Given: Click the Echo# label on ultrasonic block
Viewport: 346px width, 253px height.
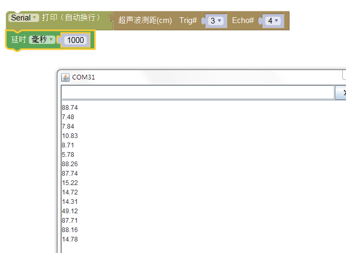Looking at the screenshot, I should [x=243, y=20].
